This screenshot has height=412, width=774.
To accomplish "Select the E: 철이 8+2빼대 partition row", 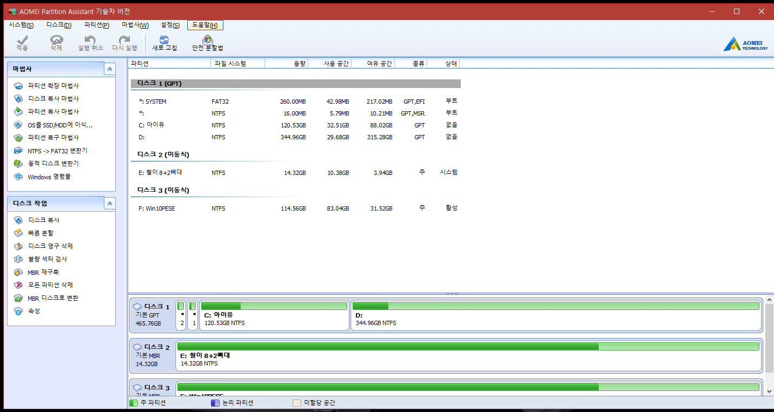I will (x=295, y=173).
